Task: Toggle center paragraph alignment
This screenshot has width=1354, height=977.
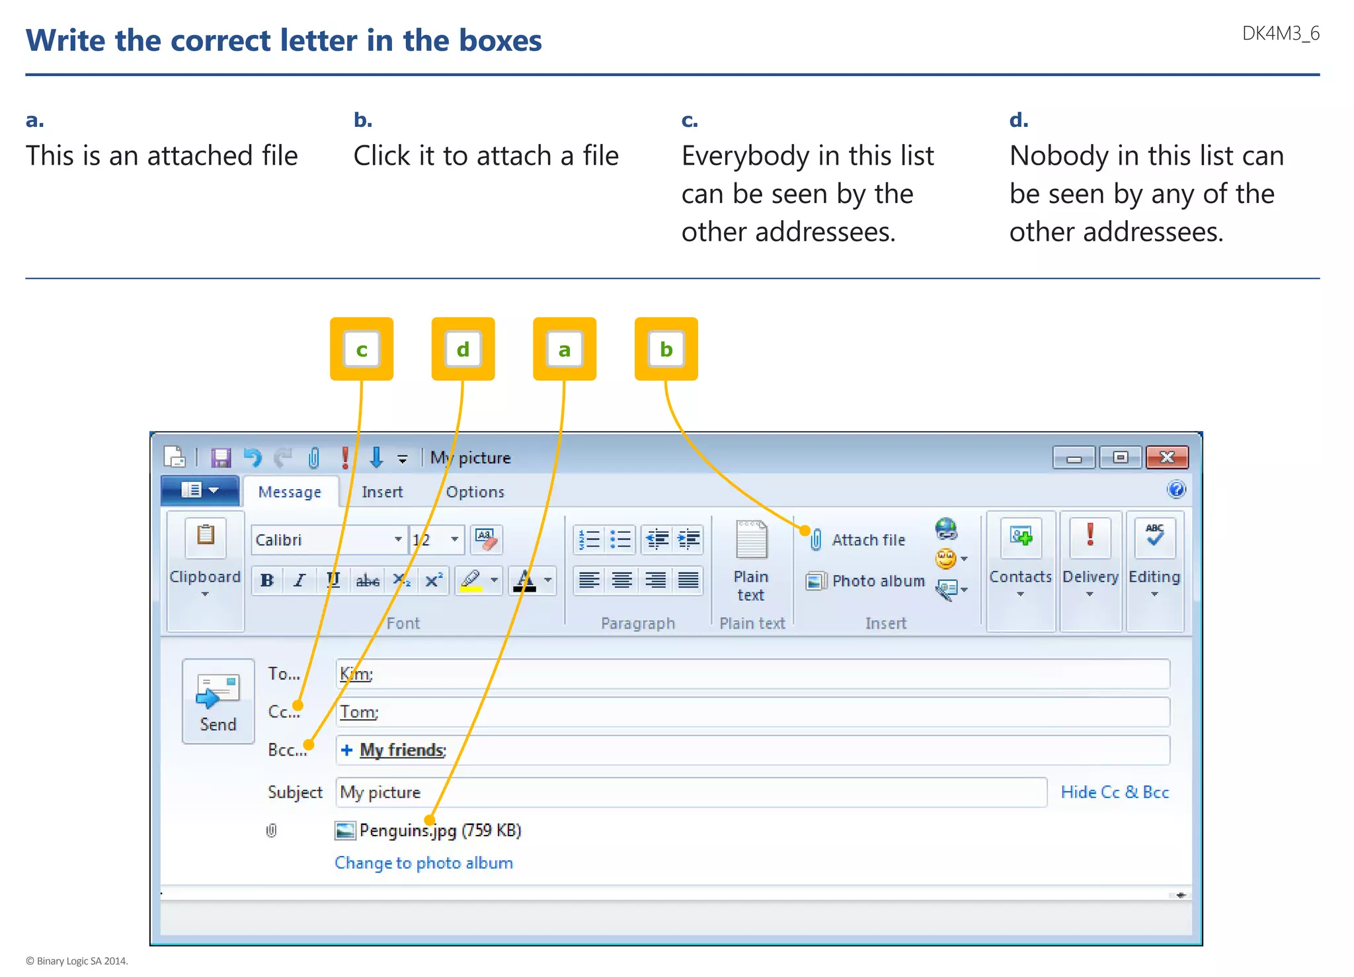Action: 621,580
